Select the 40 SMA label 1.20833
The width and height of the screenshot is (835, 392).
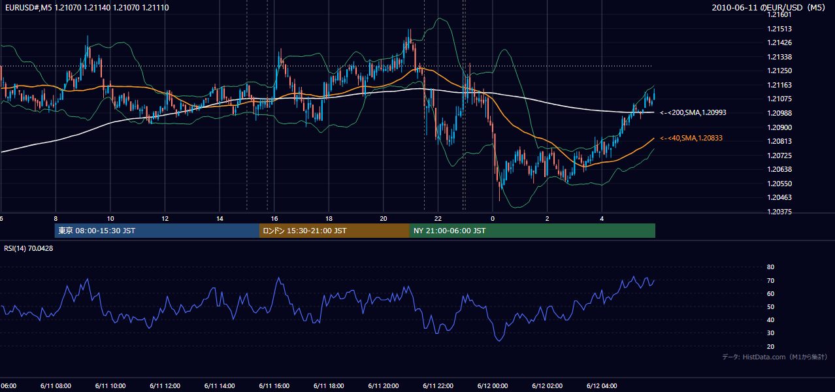click(x=691, y=139)
